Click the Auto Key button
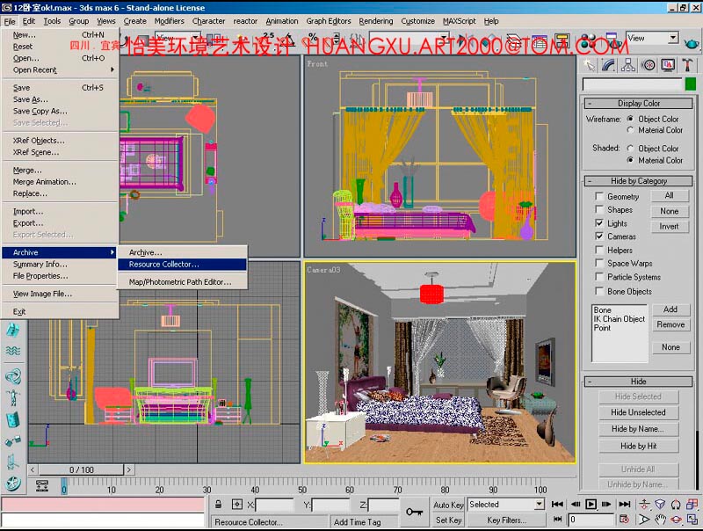703x531 pixels. pyautogui.click(x=448, y=505)
